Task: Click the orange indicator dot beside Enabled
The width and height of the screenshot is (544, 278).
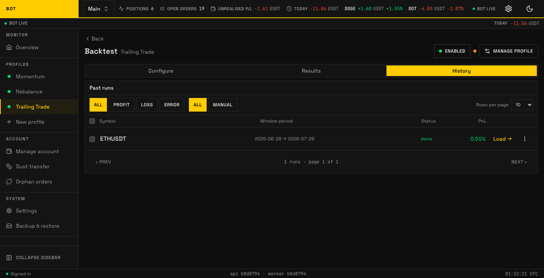Action: point(475,51)
